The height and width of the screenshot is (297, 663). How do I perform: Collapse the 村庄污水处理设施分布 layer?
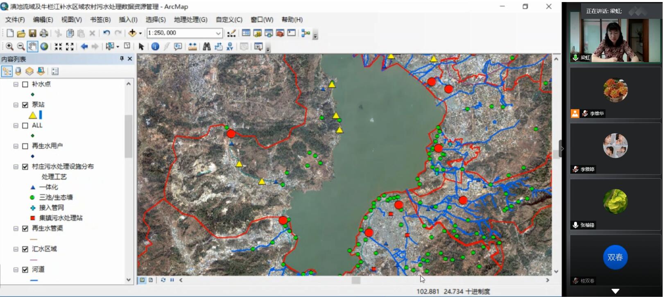pyautogui.click(x=16, y=167)
